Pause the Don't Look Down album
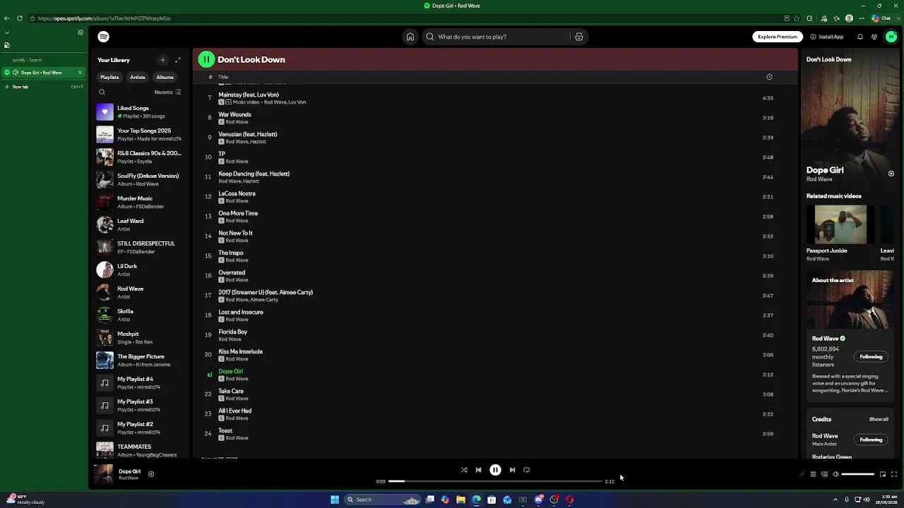 206,59
